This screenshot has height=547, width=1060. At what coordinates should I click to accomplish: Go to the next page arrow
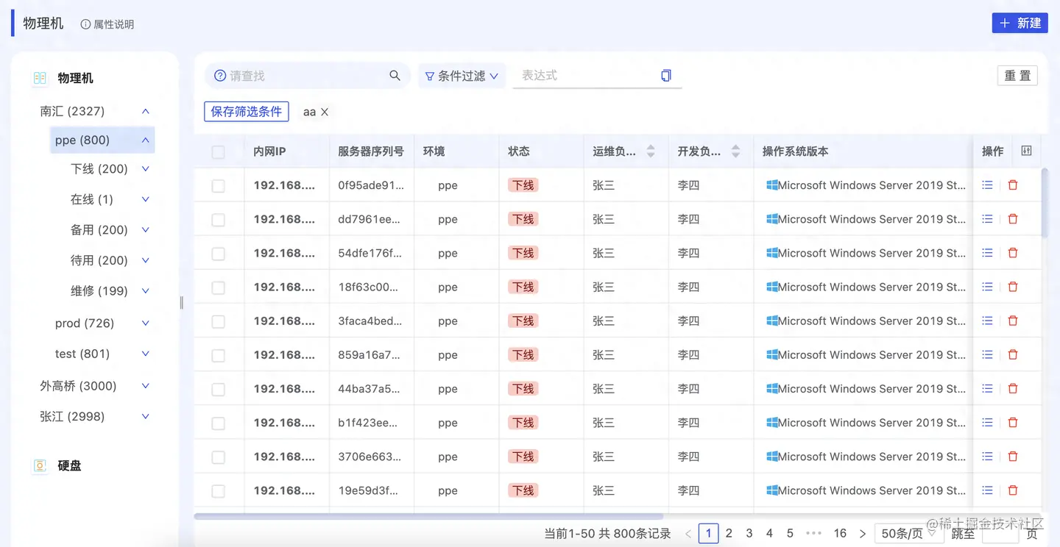point(863,534)
